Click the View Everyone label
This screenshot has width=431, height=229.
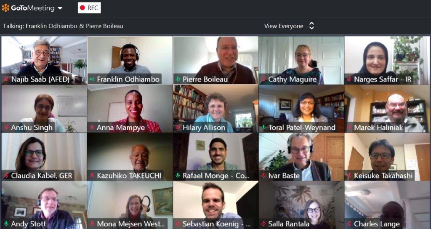(284, 26)
